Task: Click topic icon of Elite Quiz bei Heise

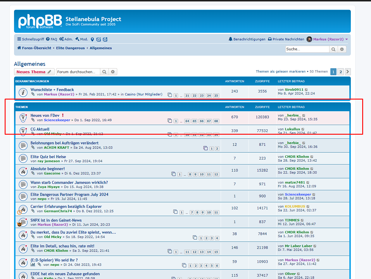Action: tap(23, 158)
